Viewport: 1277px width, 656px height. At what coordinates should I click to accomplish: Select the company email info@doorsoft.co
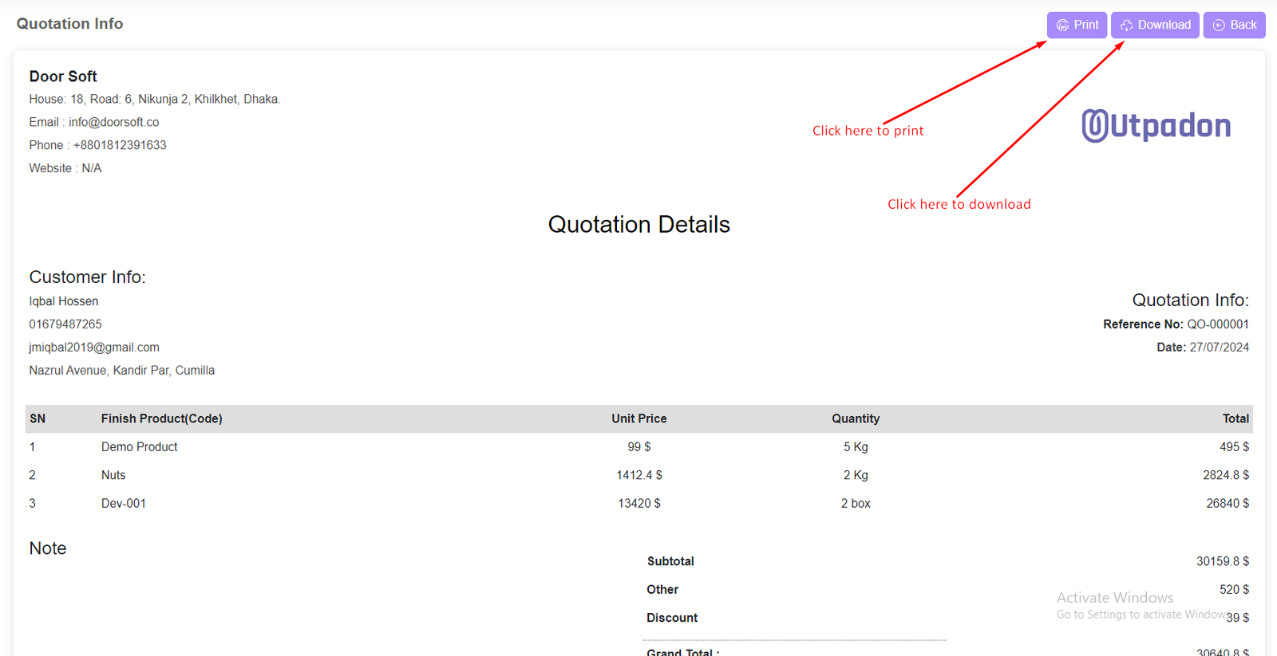[113, 122]
